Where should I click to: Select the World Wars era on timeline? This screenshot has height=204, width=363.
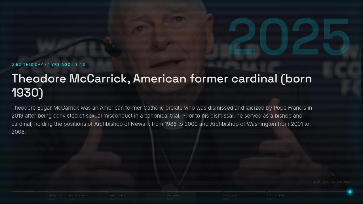point(117,195)
